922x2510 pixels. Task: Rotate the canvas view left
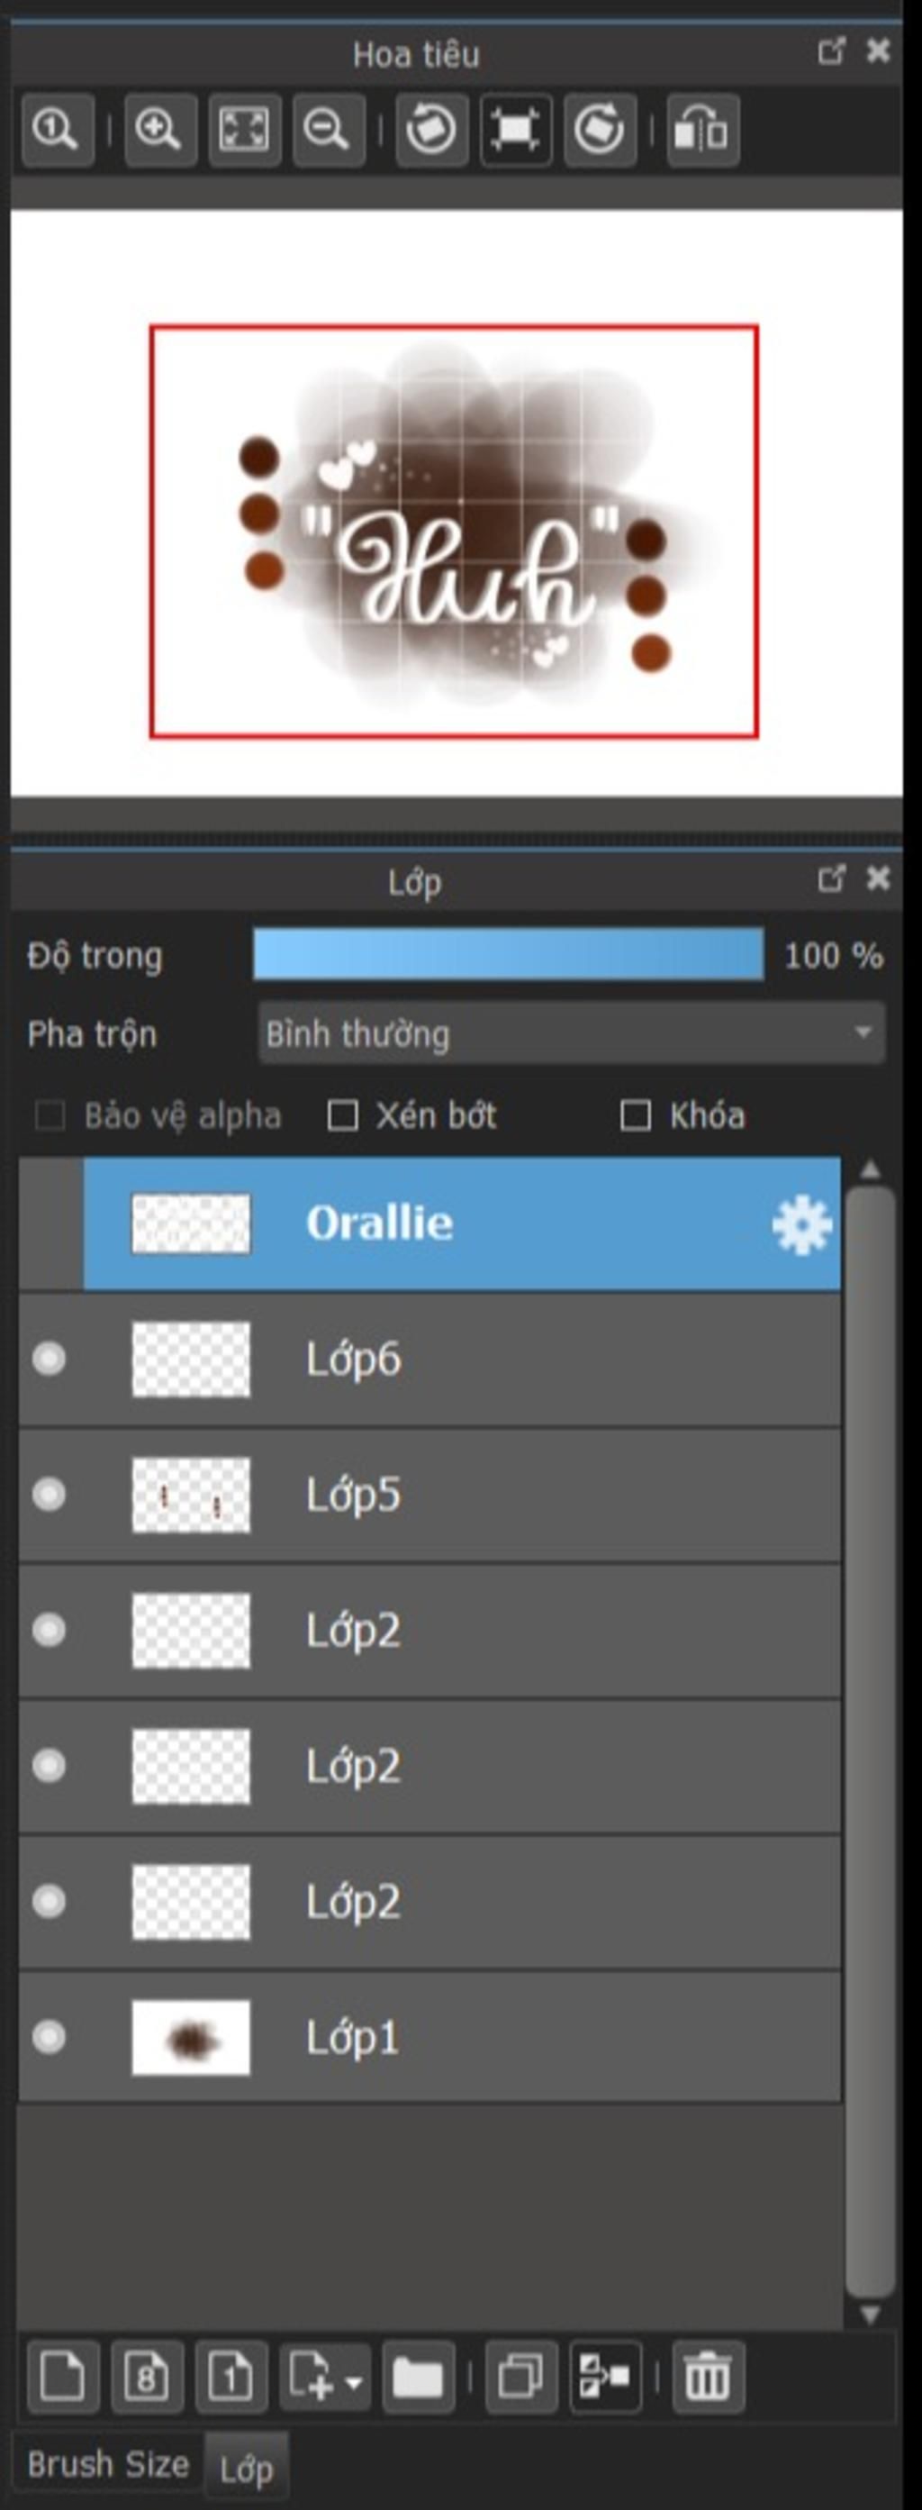pos(431,130)
